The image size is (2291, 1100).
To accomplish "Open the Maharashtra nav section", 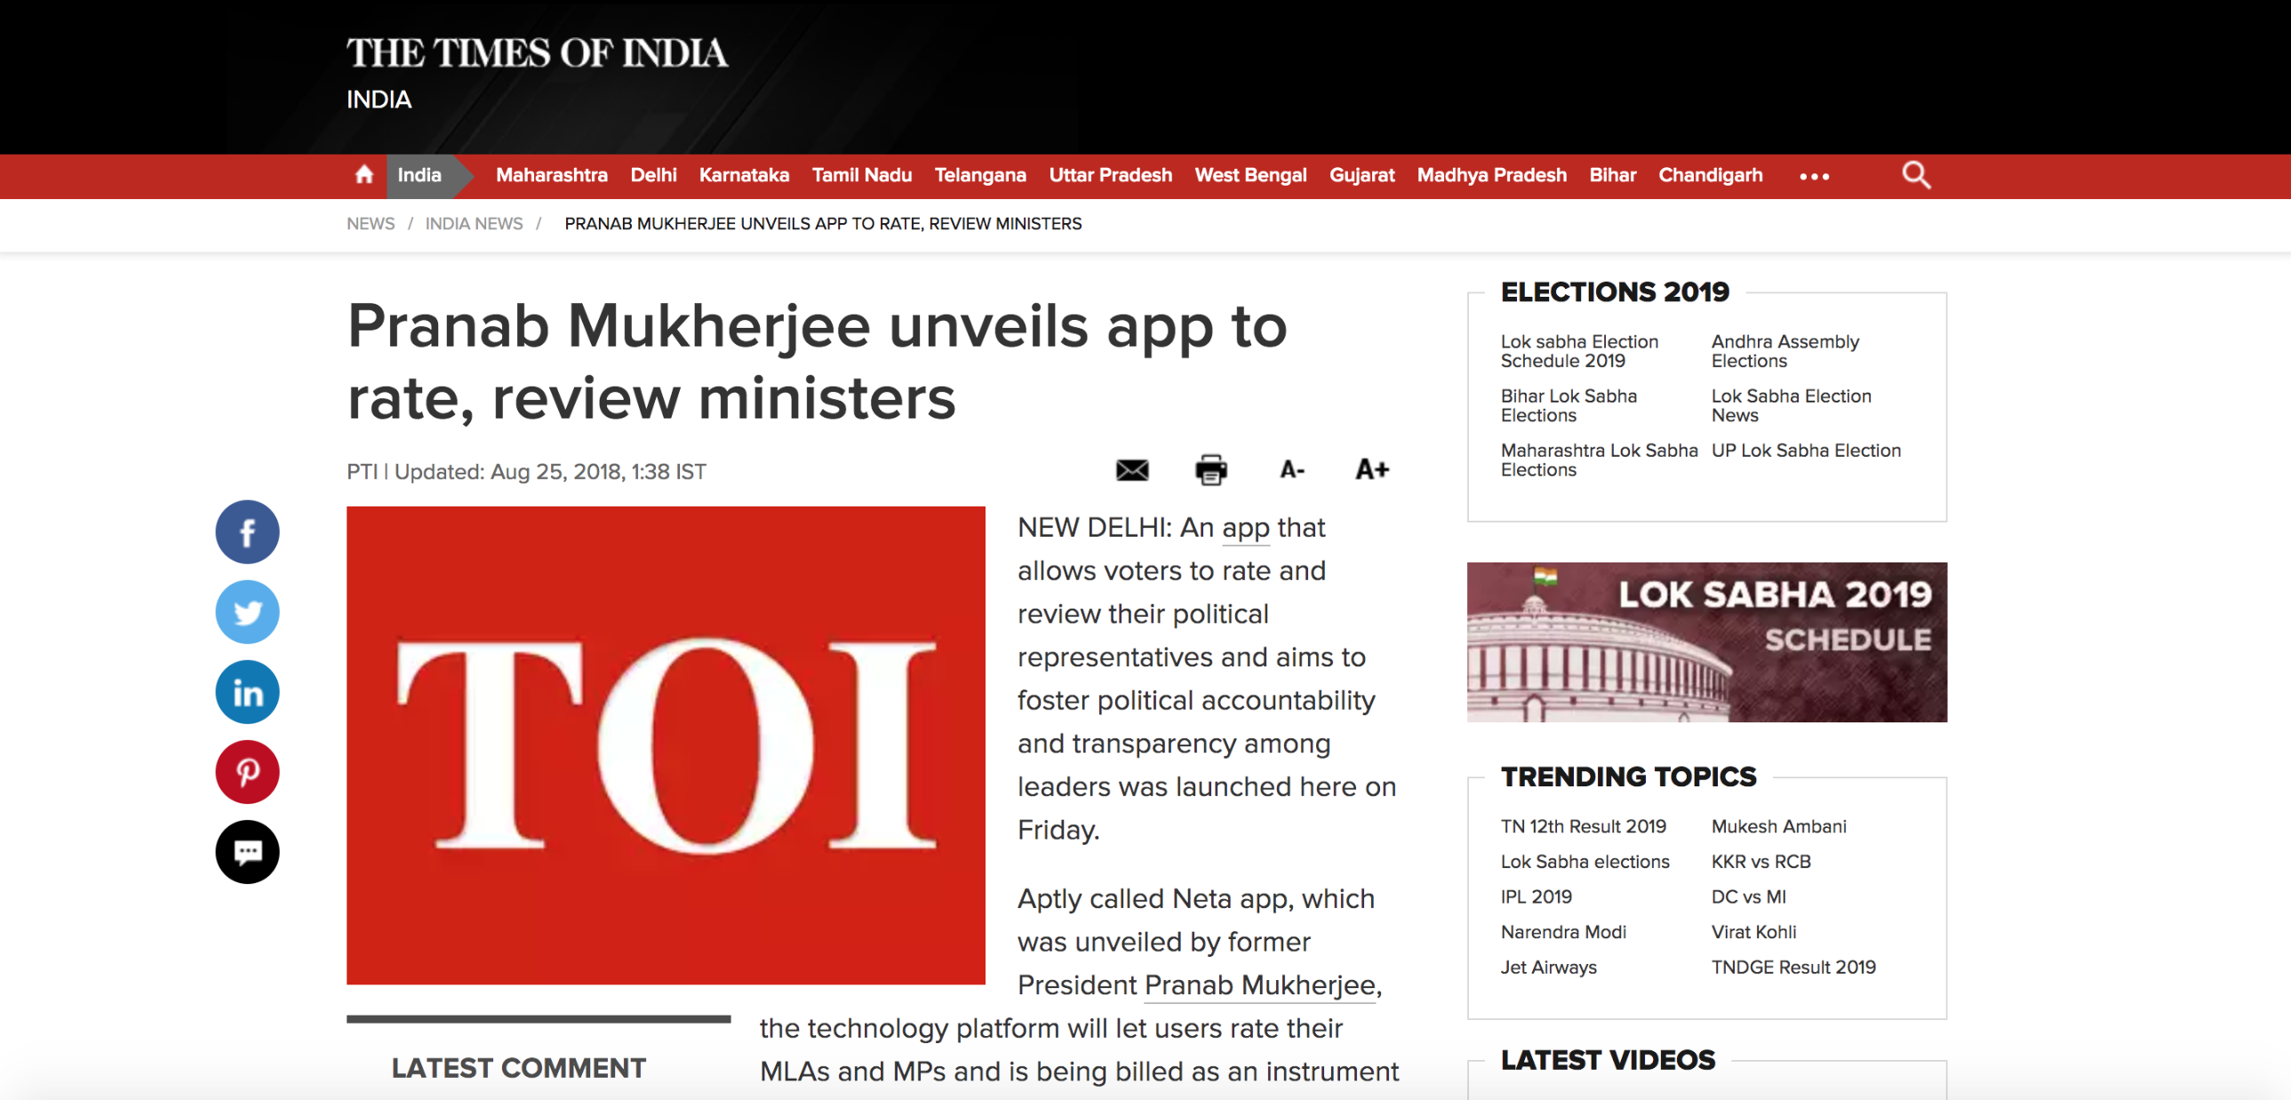I will 551,175.
